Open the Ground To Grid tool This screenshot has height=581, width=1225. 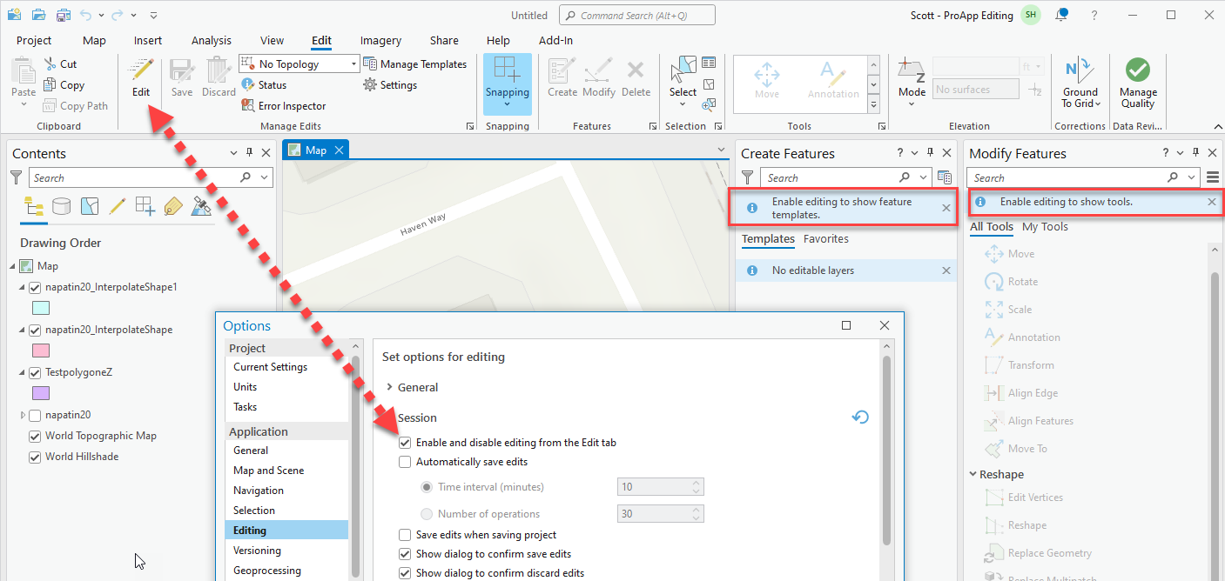pos(1080,83)
